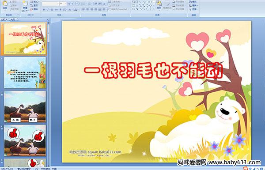Click the Reset slide button
The height and width of the screenshot is (170, 265).
click(x=34, y=6)
